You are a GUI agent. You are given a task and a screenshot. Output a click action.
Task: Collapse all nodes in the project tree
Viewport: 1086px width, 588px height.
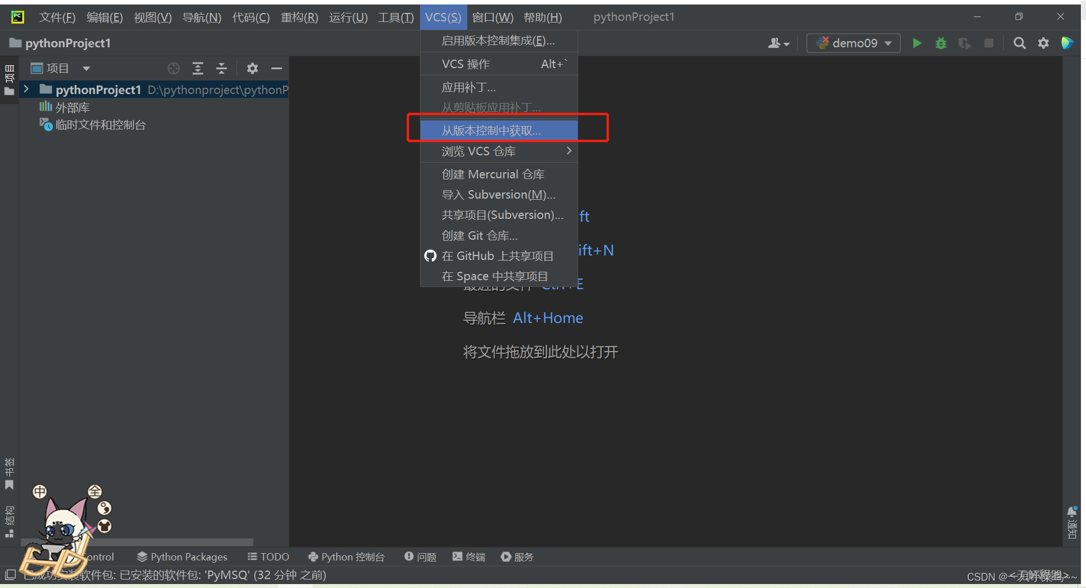(221, 68)
